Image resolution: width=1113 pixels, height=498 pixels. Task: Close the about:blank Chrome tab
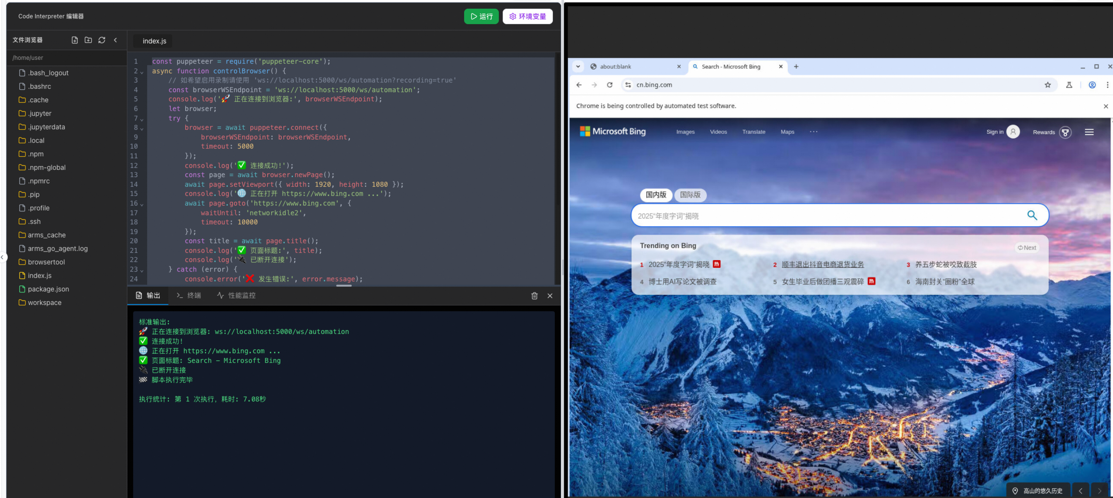point(679,67)
